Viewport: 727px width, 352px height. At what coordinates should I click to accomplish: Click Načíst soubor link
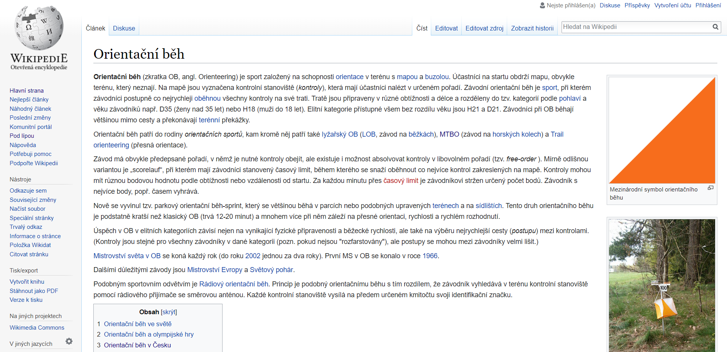[x=27, y=209]
